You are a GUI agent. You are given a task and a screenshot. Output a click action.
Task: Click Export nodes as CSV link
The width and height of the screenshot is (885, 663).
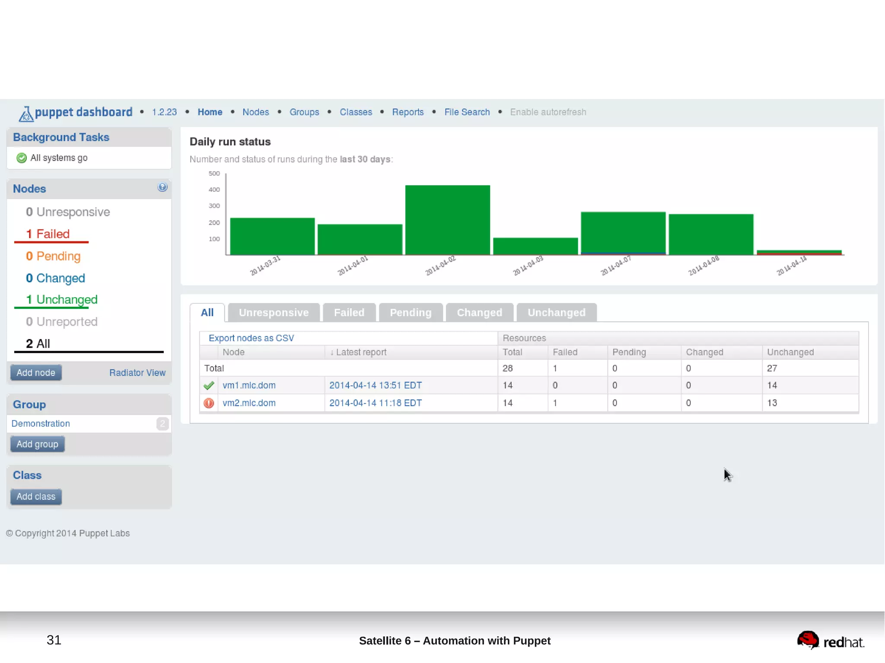(251, 338)
